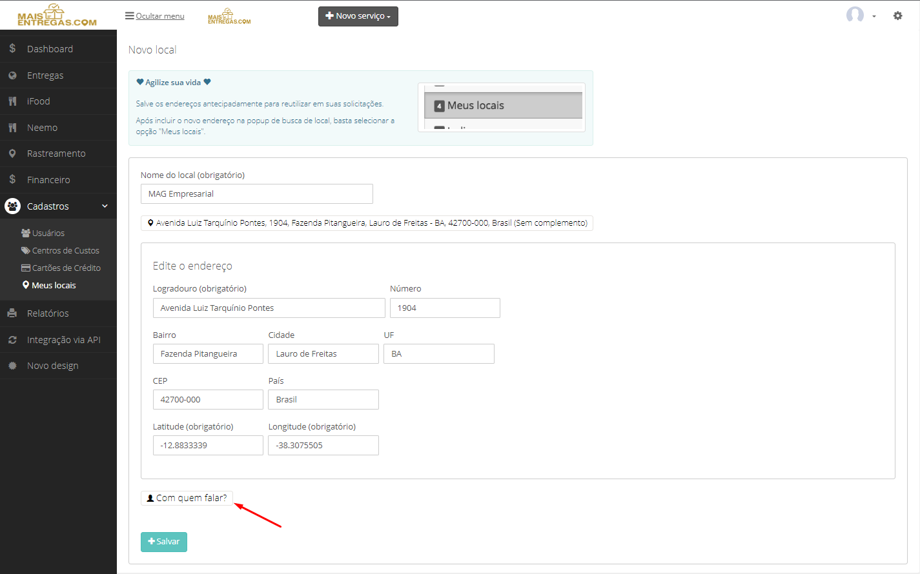Click the Edite o endereço heading
The height and width of the screenshot is (574, 920).
pyautogui.click(x=192, y=266)
